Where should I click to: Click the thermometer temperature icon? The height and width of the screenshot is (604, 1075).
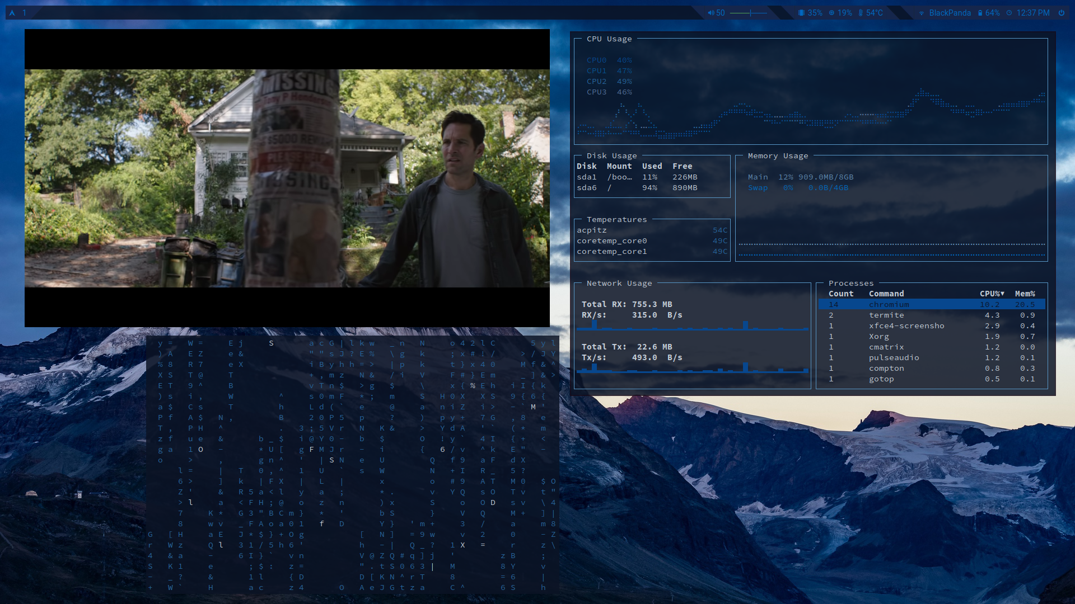[x=861, y=13]
